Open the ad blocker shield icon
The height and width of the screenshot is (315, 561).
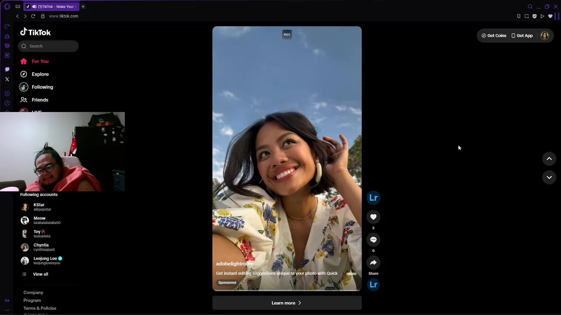pyautogui.click(x=534, y=16)
